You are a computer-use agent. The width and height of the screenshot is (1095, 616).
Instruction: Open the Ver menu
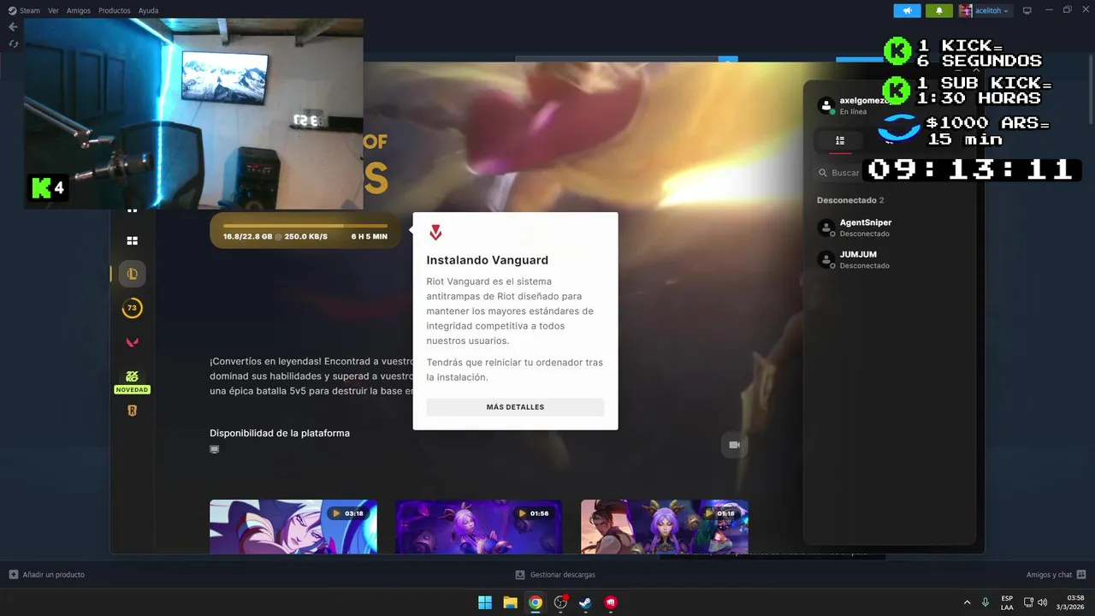[x=53, y=11]
